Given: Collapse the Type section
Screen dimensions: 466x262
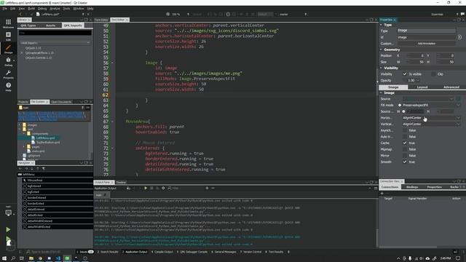Looking at the screenshot, I should pyautogui.click(x=382, y=25).
